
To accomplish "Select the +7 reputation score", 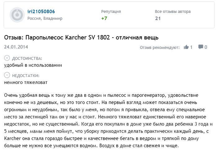I will [104, 18].
